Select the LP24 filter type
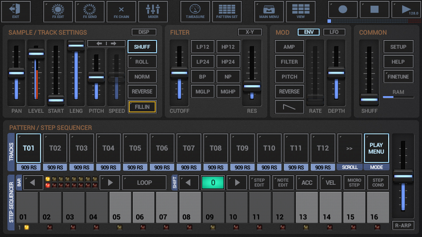Screen dimensions: 422x237 pyautogui.click(x=203, y=62)
